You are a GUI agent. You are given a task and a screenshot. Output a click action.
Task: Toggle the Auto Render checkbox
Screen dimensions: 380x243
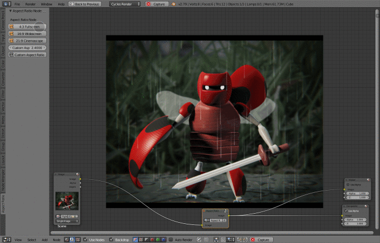[x=171, y=240]
